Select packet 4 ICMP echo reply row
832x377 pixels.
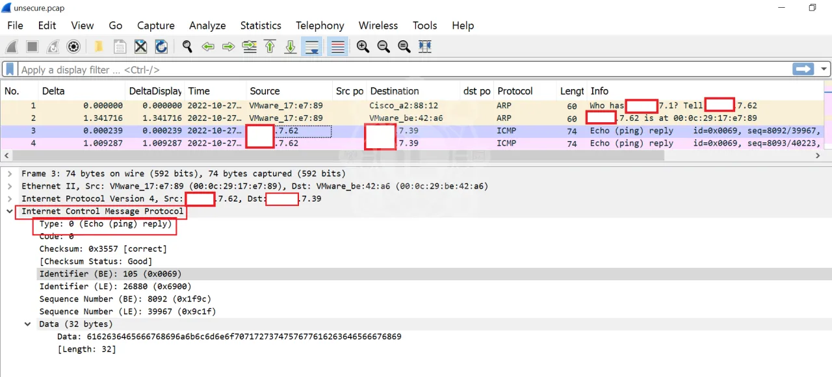(x=412, y=143)
